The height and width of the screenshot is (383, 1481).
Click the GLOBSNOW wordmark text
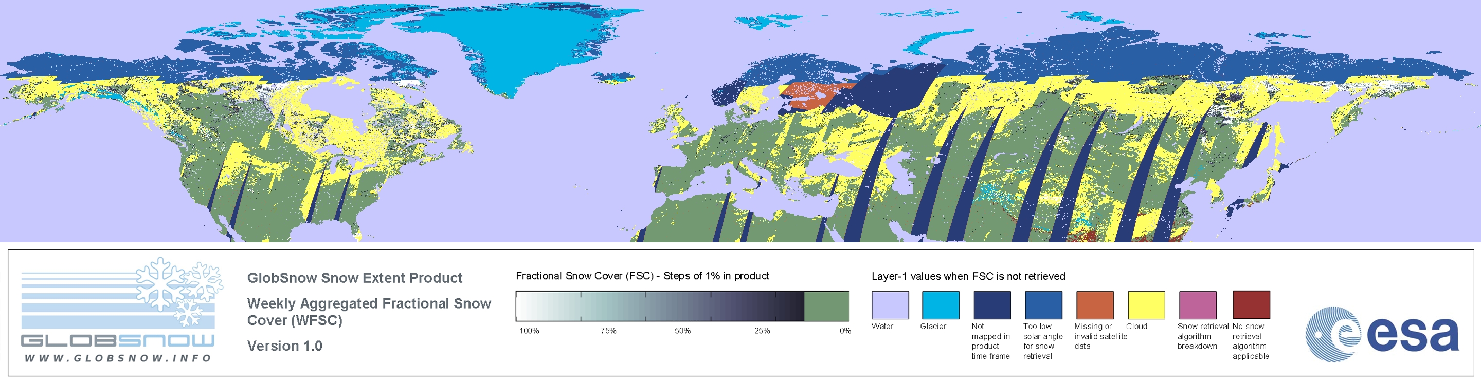click(118, 340)
